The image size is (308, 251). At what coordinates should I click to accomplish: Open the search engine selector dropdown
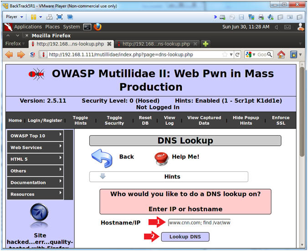(251, 54)
